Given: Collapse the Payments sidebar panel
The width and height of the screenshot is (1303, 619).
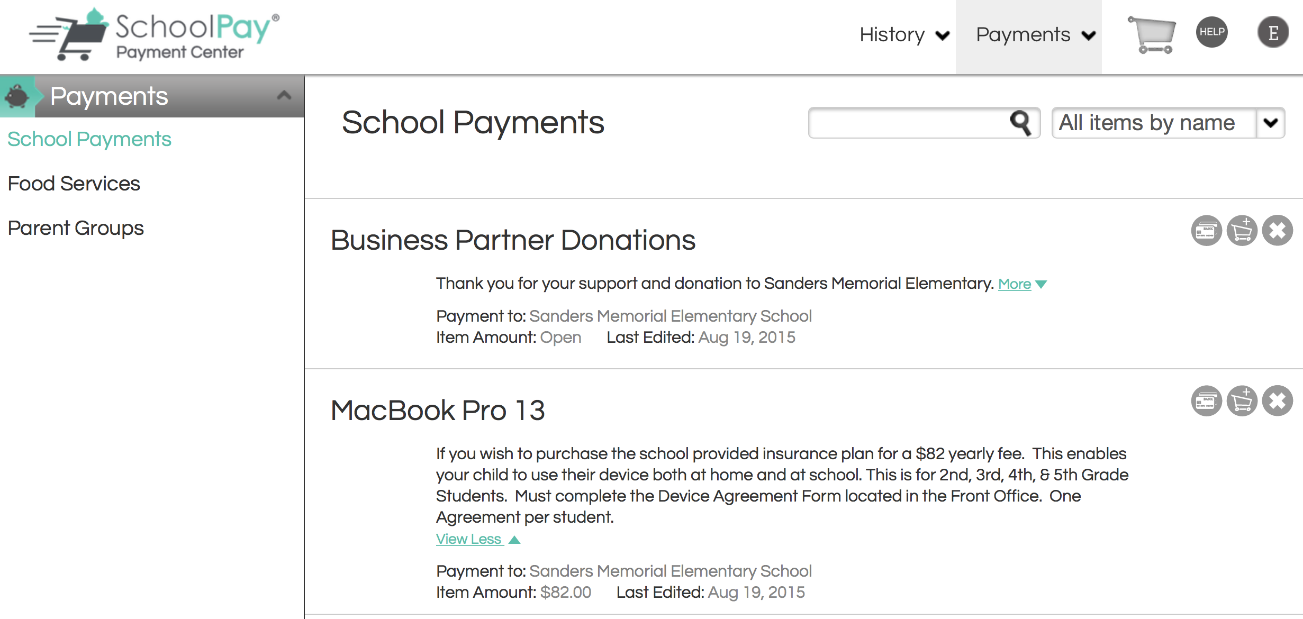Looking at the screenshot, I should 284,95.
